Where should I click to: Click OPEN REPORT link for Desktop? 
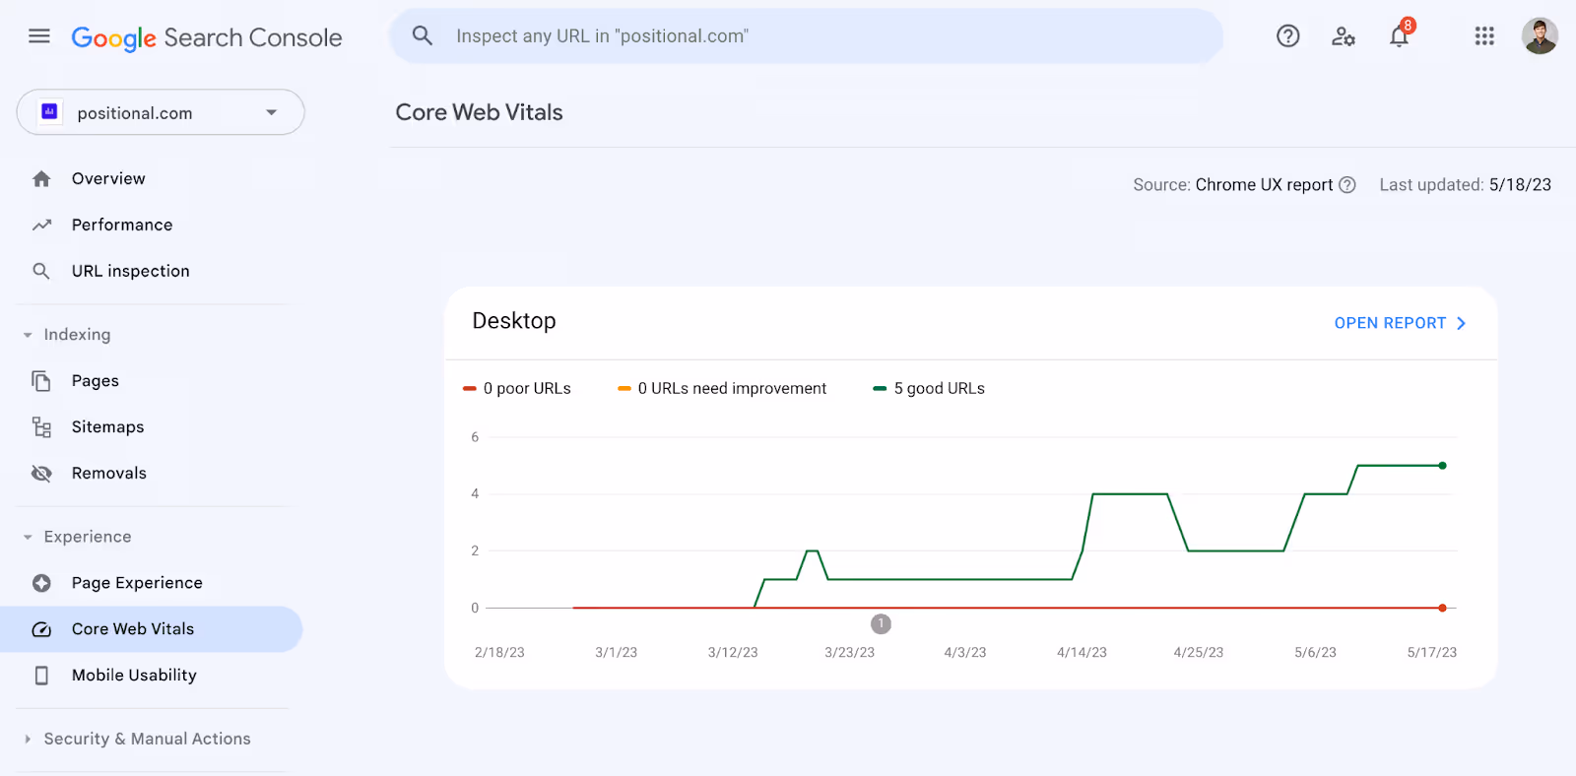(x=1400, y=323)
